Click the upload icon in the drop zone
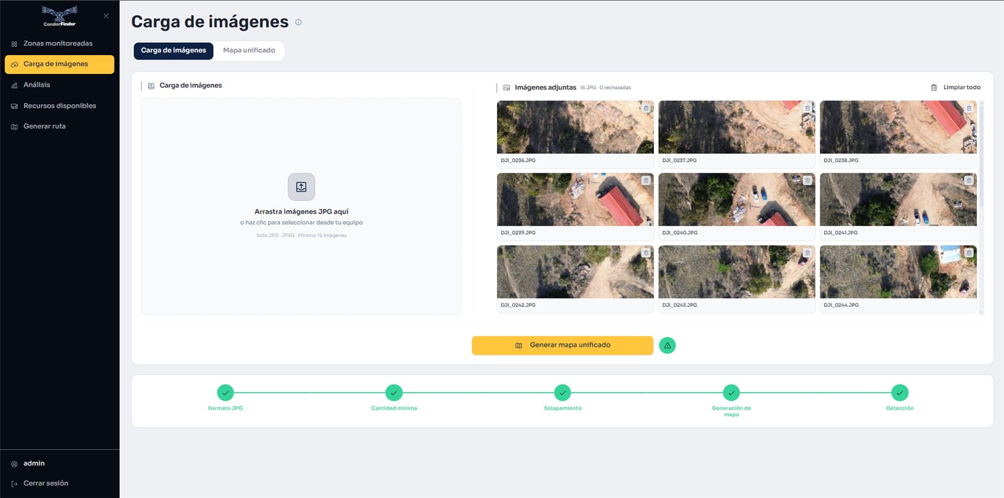The image size is (1004, 498). tap(301, 187)
